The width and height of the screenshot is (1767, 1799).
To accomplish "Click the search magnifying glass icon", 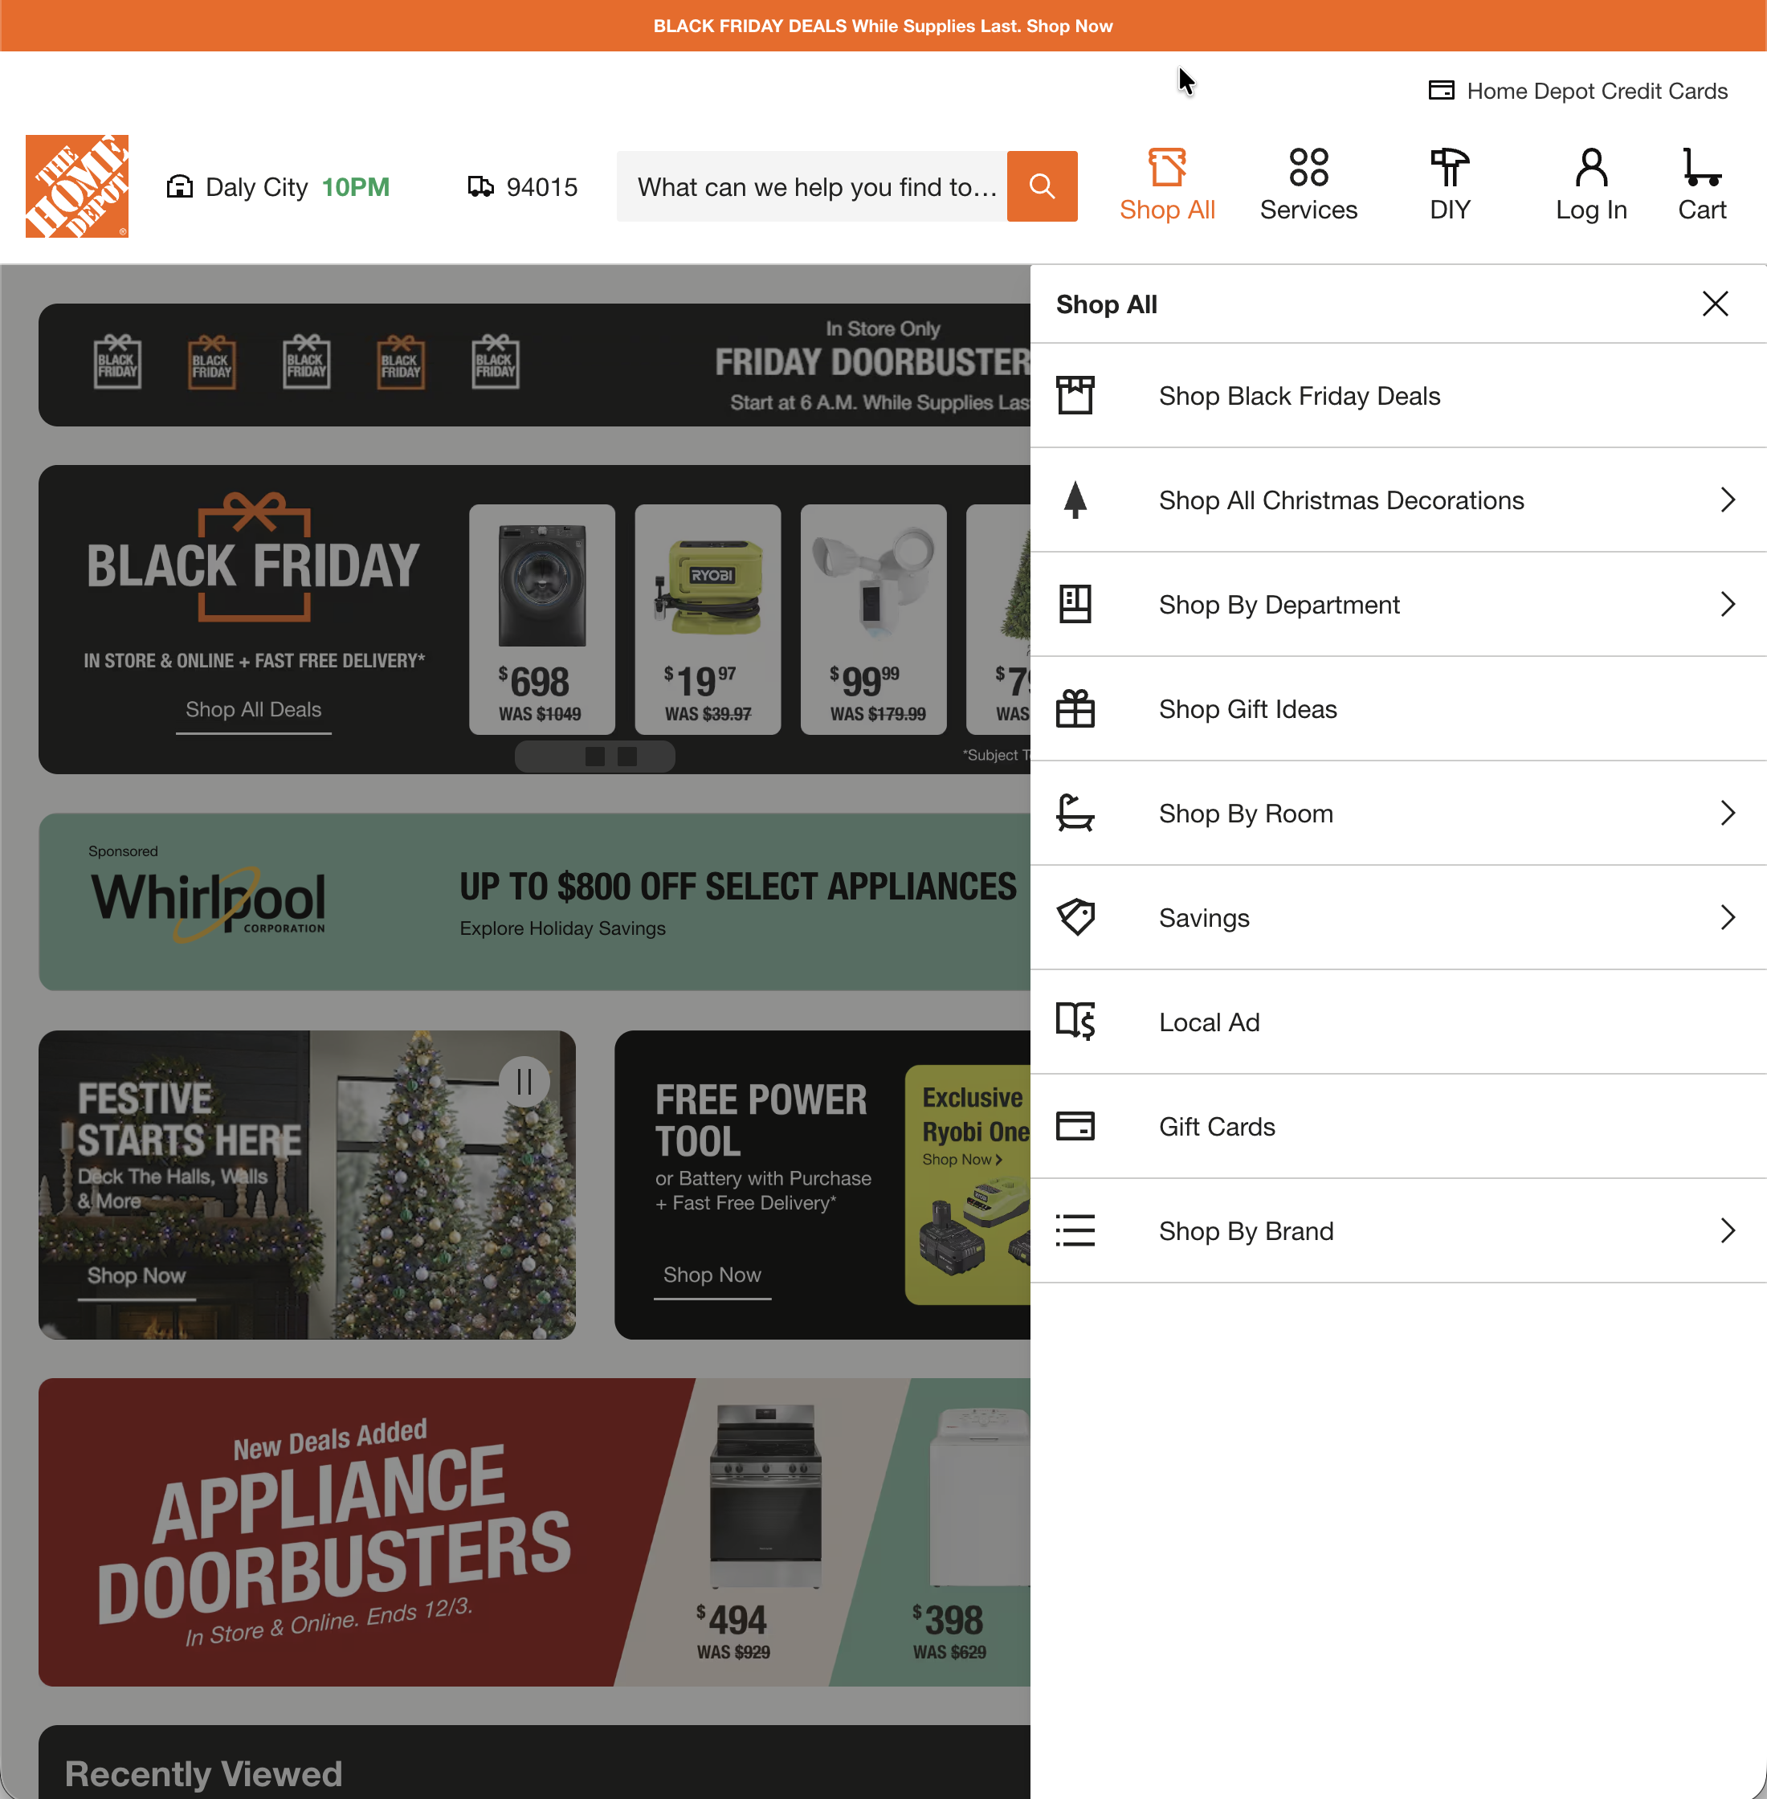I will click(x=1043, y=186).
